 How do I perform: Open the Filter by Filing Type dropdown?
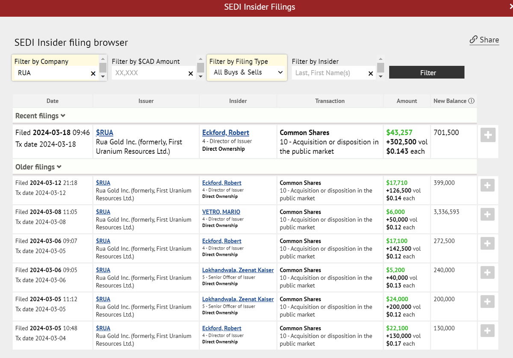pyautogui.click(x=247, y=72)
